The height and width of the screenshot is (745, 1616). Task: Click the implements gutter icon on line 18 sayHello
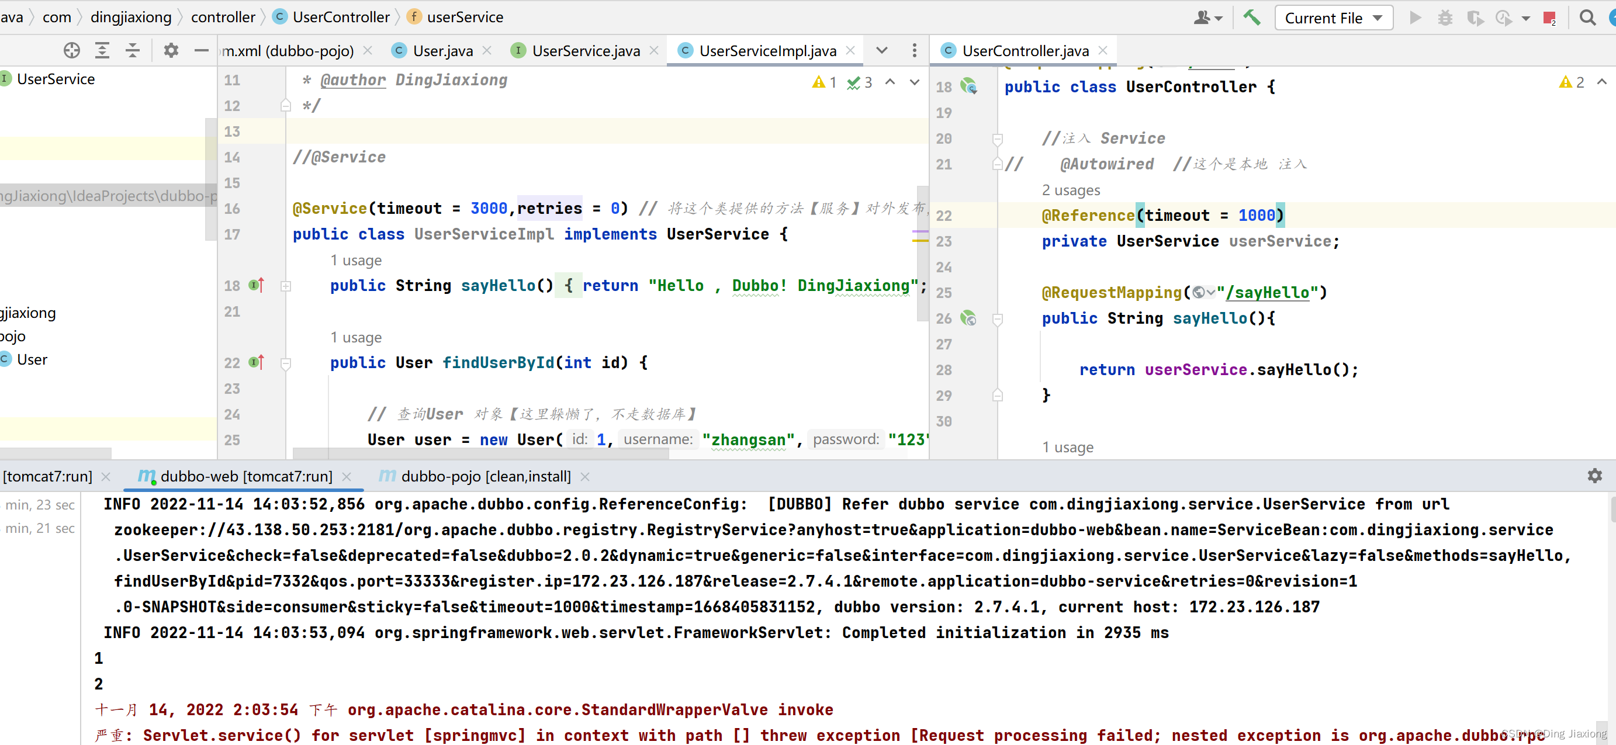point(256,285)
